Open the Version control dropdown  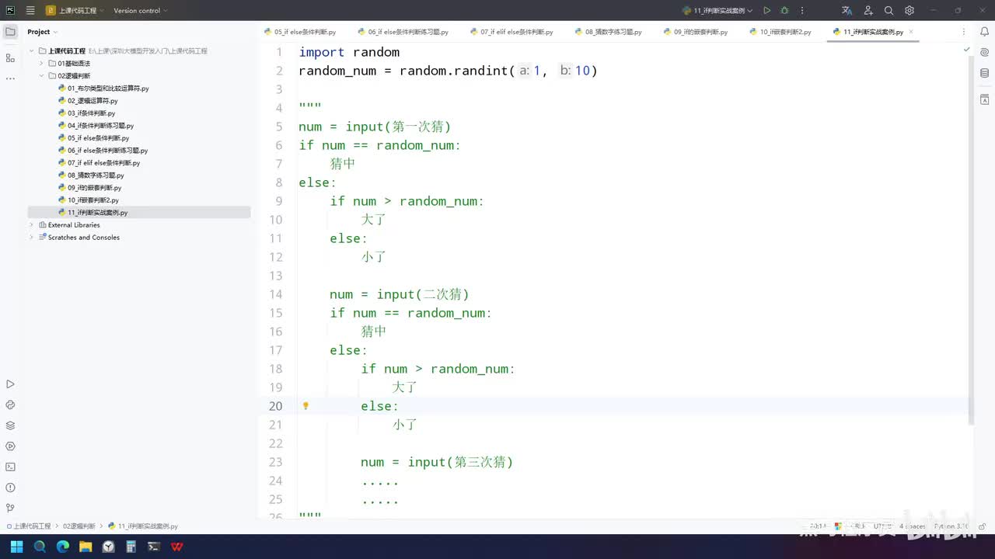tap(141, 11)
